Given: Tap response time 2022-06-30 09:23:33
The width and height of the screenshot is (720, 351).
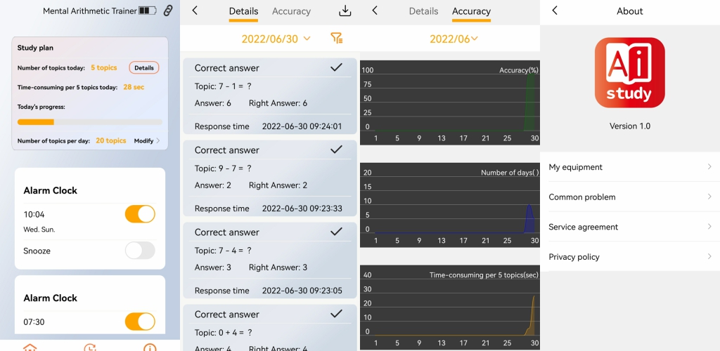Looking at the screenshot, I should tap(302, 208).
